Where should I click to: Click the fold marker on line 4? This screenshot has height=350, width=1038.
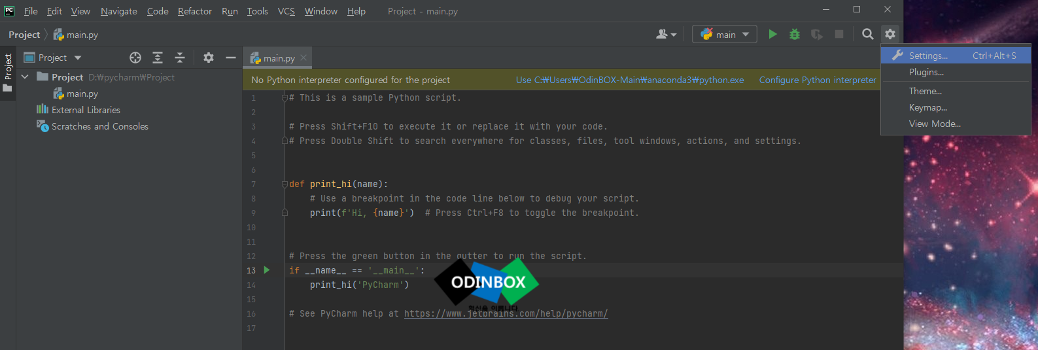click(x=285, y=141)
